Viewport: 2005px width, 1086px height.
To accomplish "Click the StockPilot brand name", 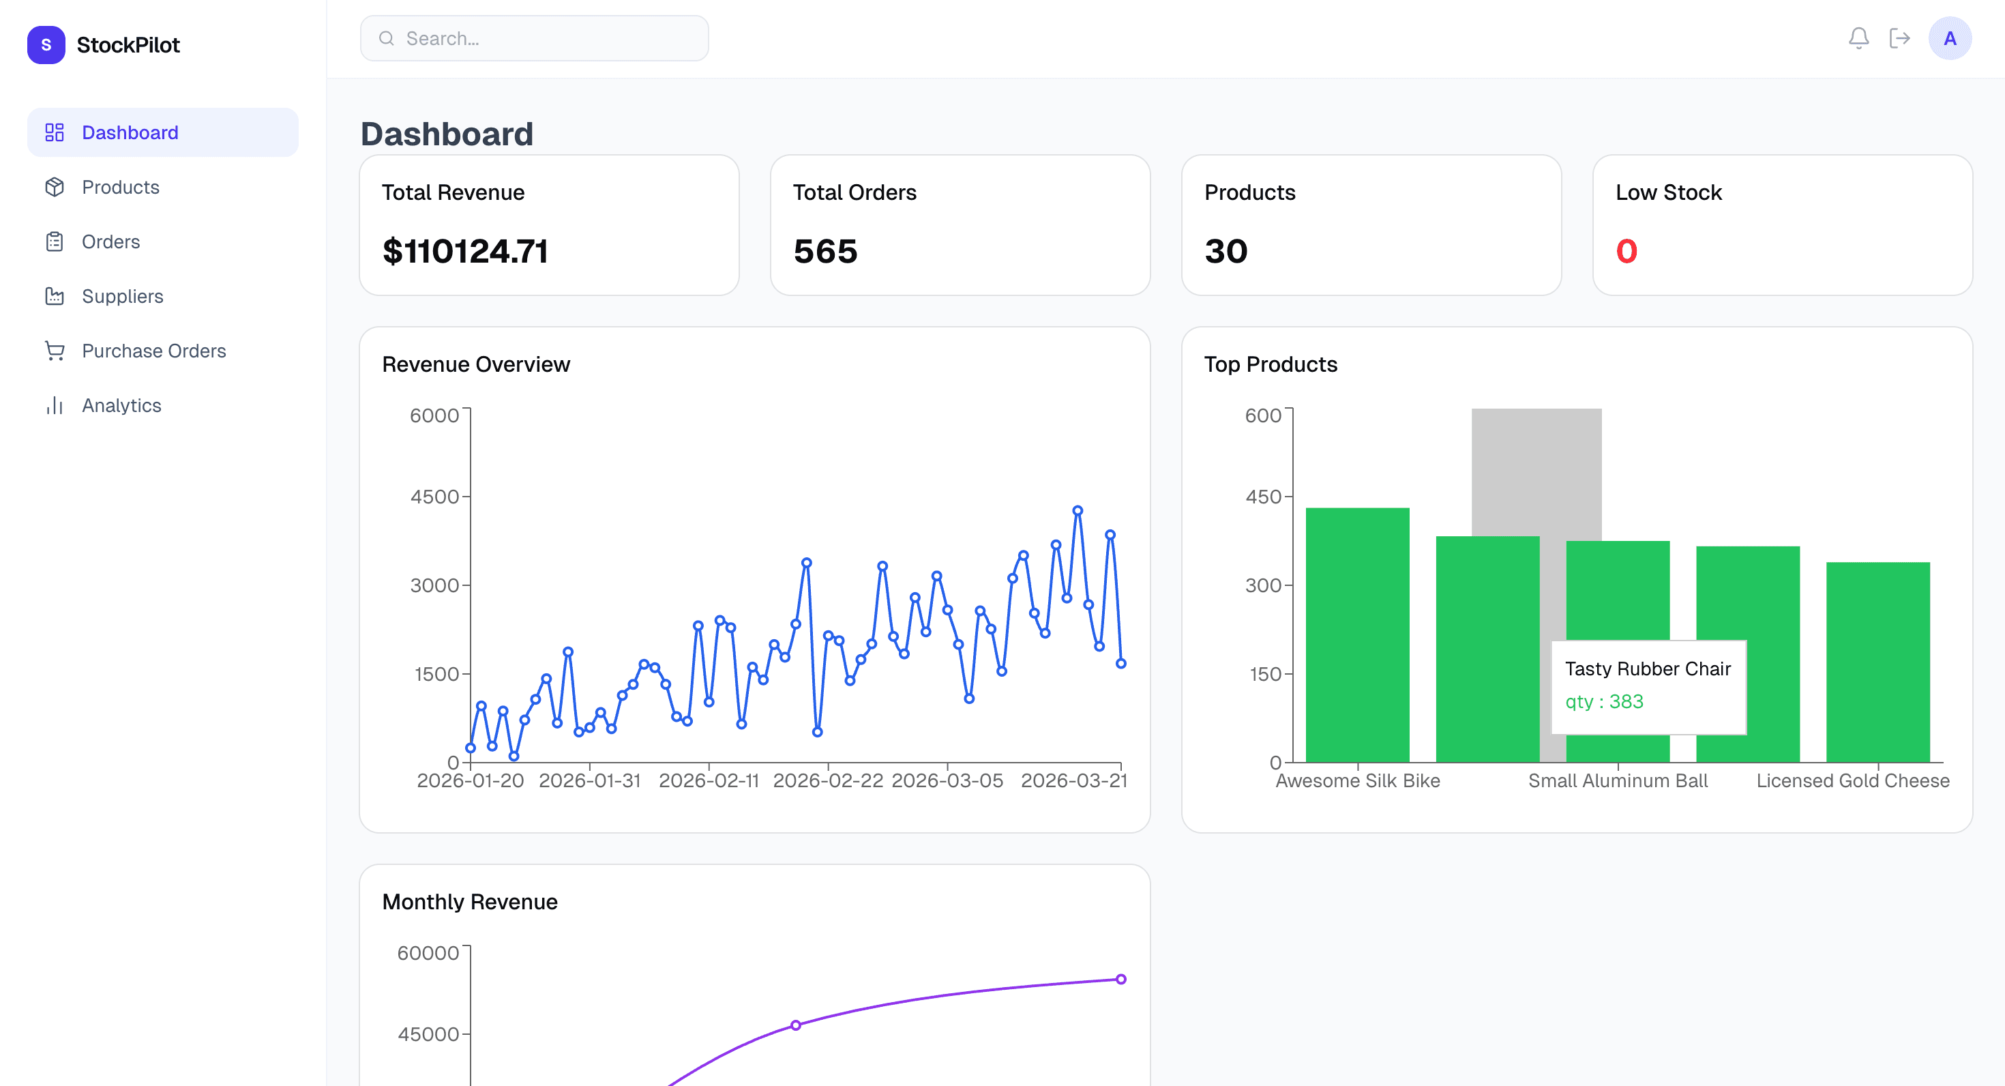I will click(128, 45).
